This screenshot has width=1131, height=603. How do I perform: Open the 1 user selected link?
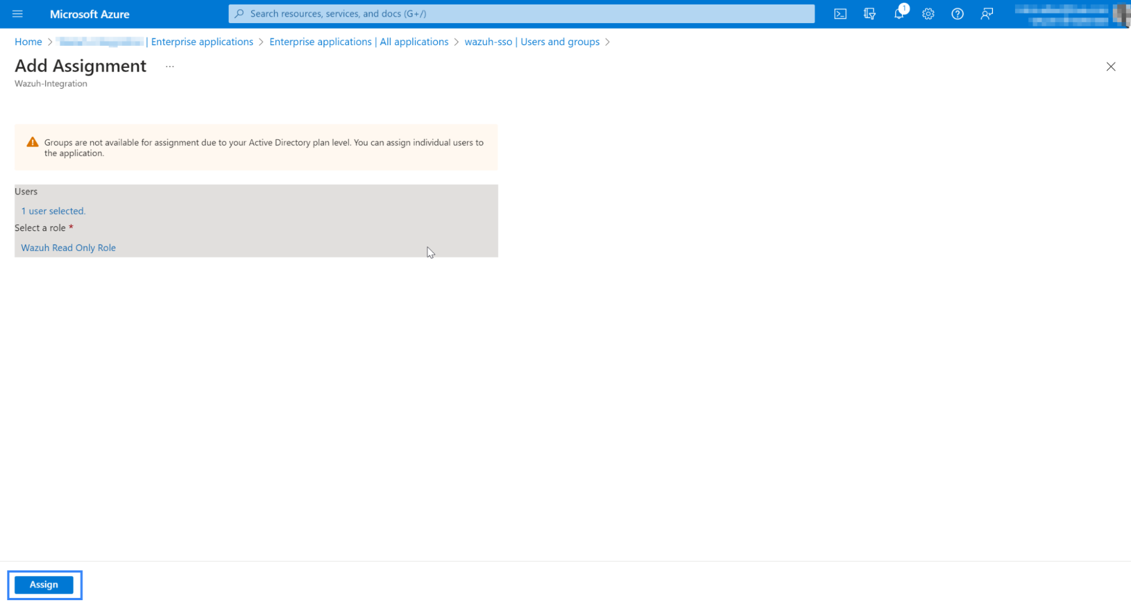click(x=53, y=211)
